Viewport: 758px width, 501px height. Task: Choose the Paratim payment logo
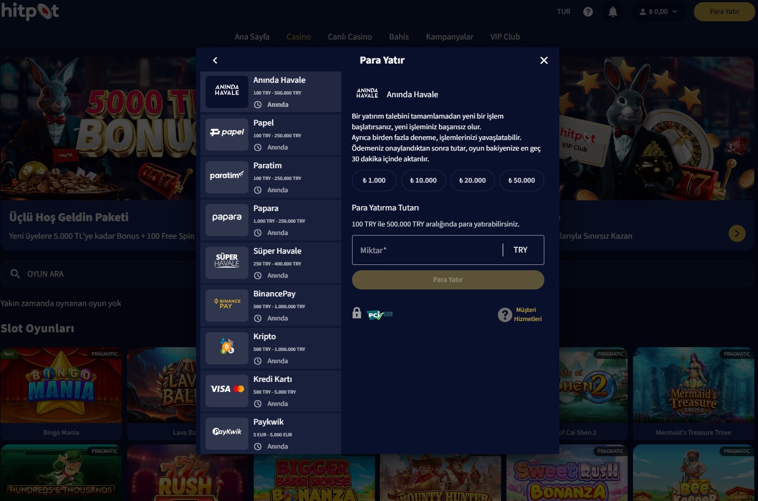click(x=227, y=177)
